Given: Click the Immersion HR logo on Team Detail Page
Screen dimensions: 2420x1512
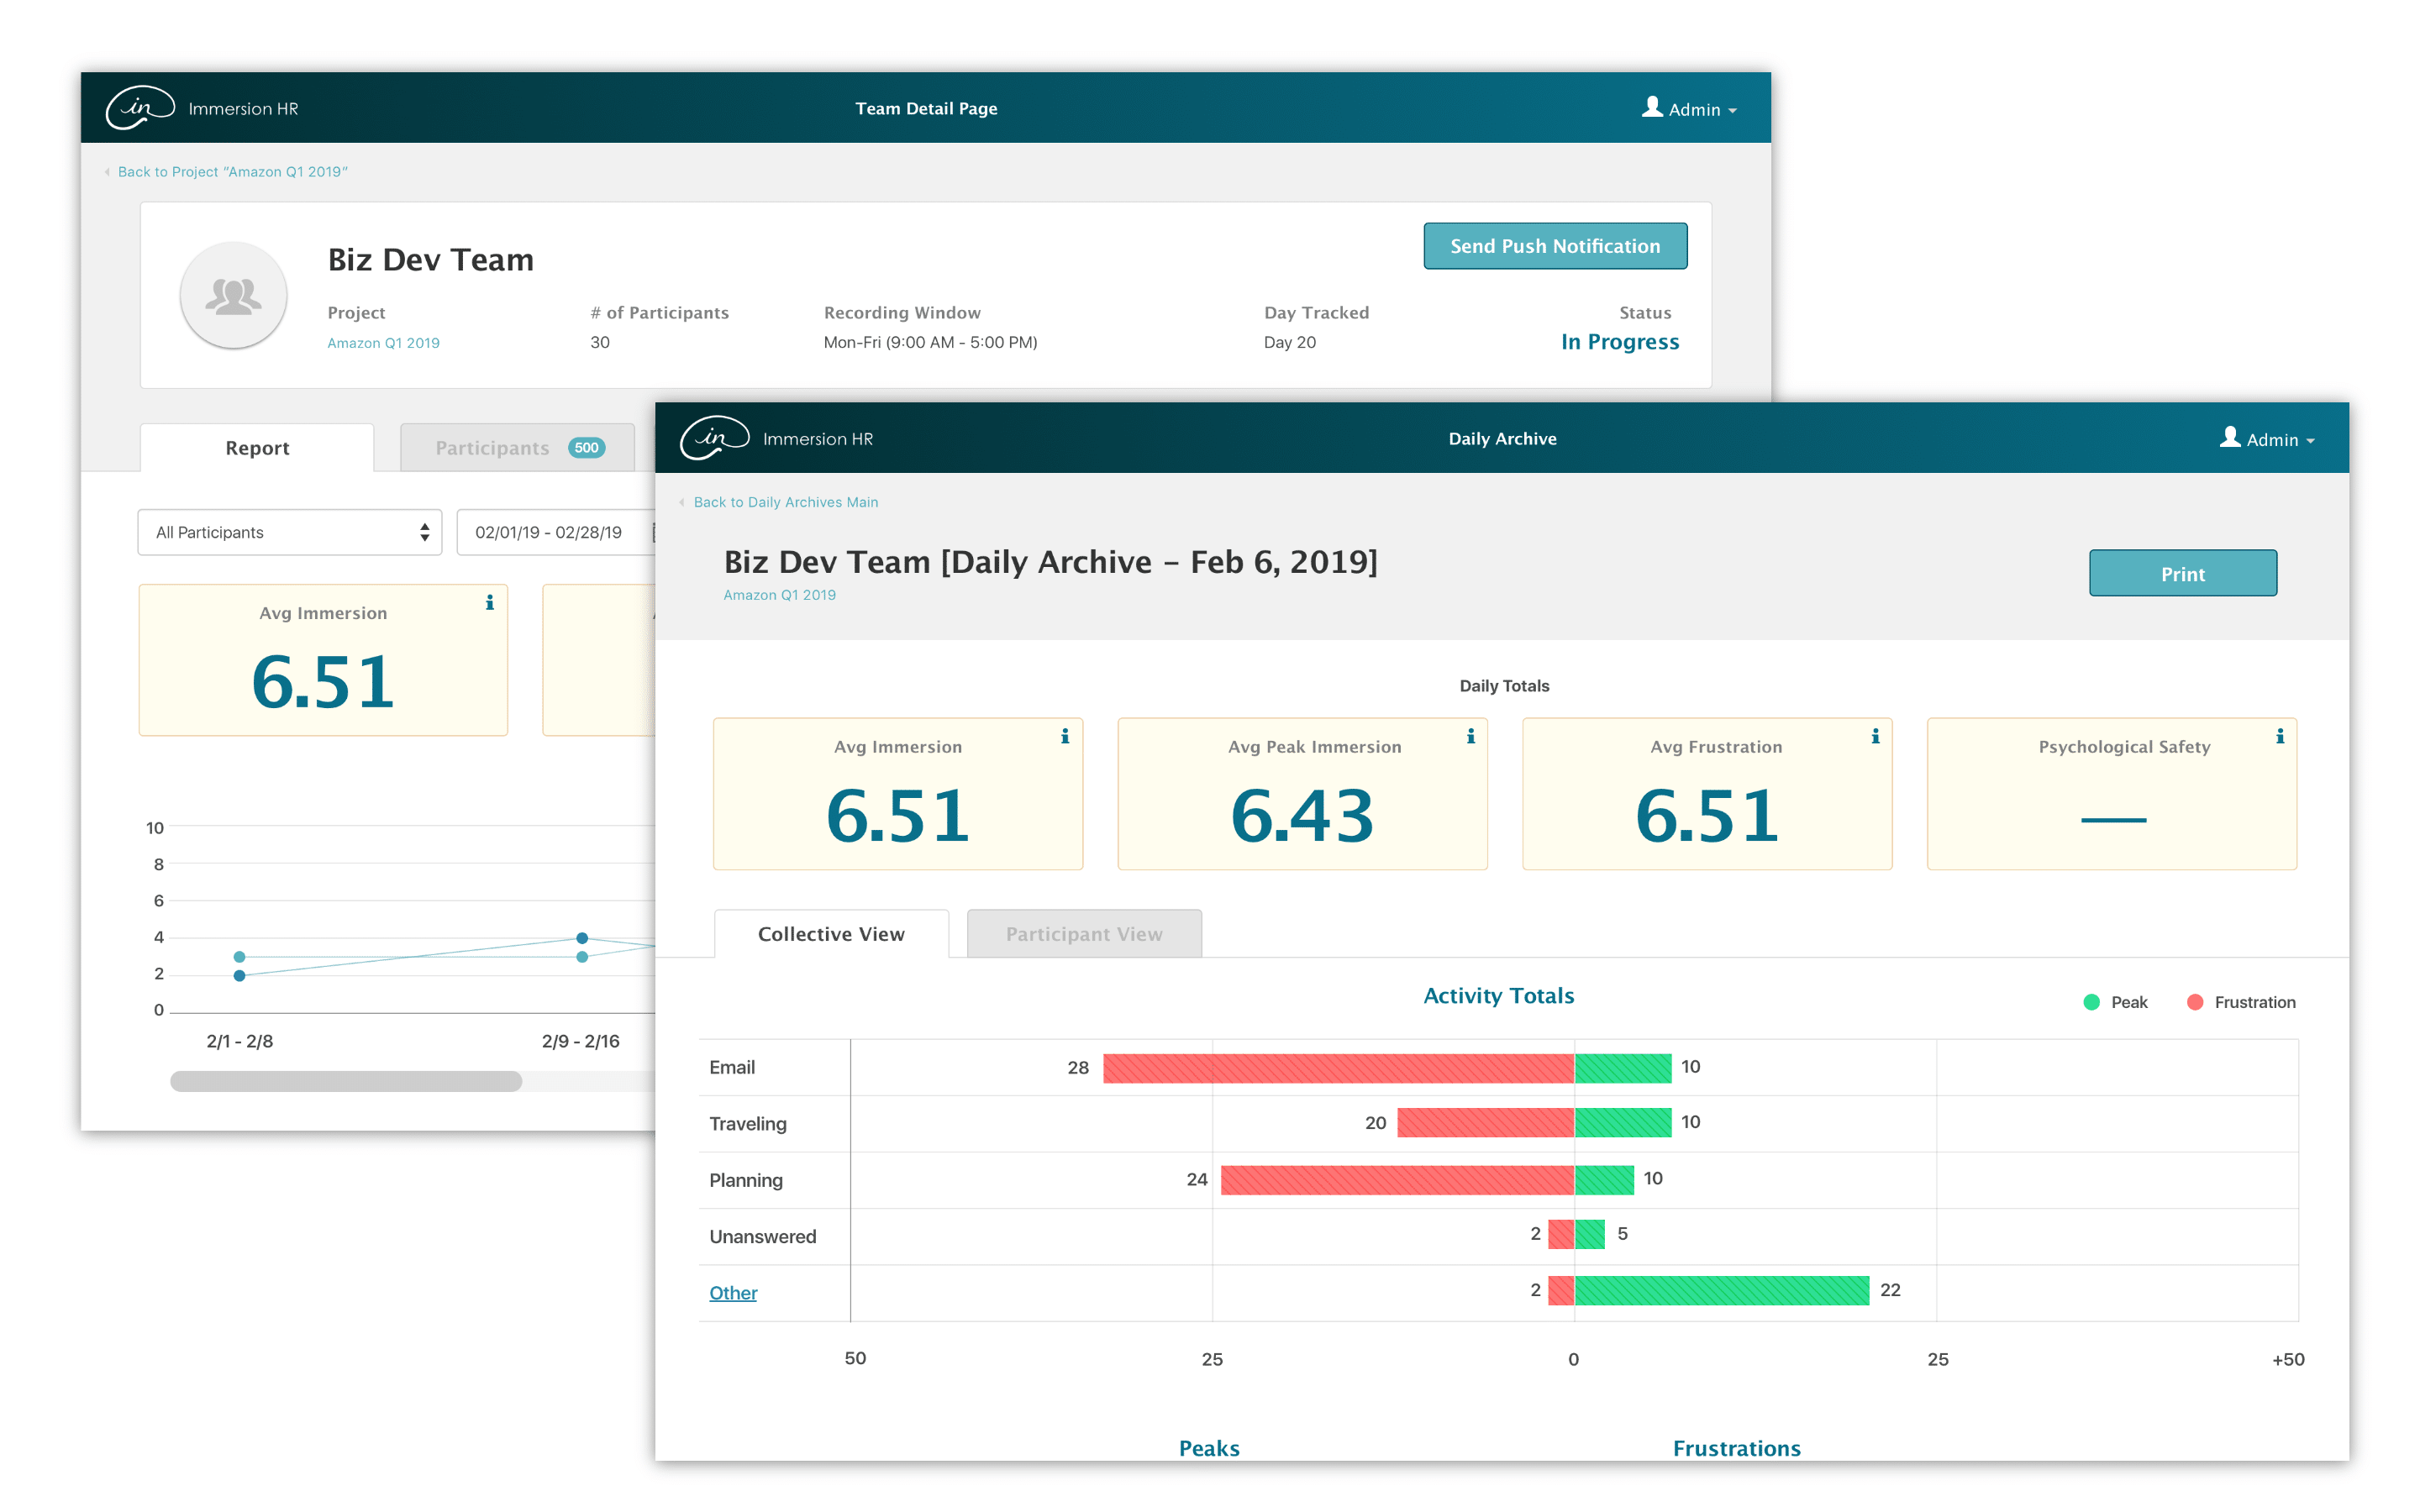Looking at the screenshot, I should point(141,107).
